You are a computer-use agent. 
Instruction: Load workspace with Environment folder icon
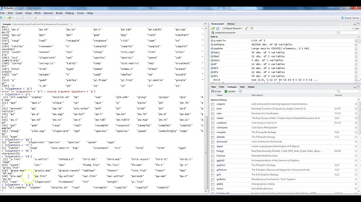point(213,28)
